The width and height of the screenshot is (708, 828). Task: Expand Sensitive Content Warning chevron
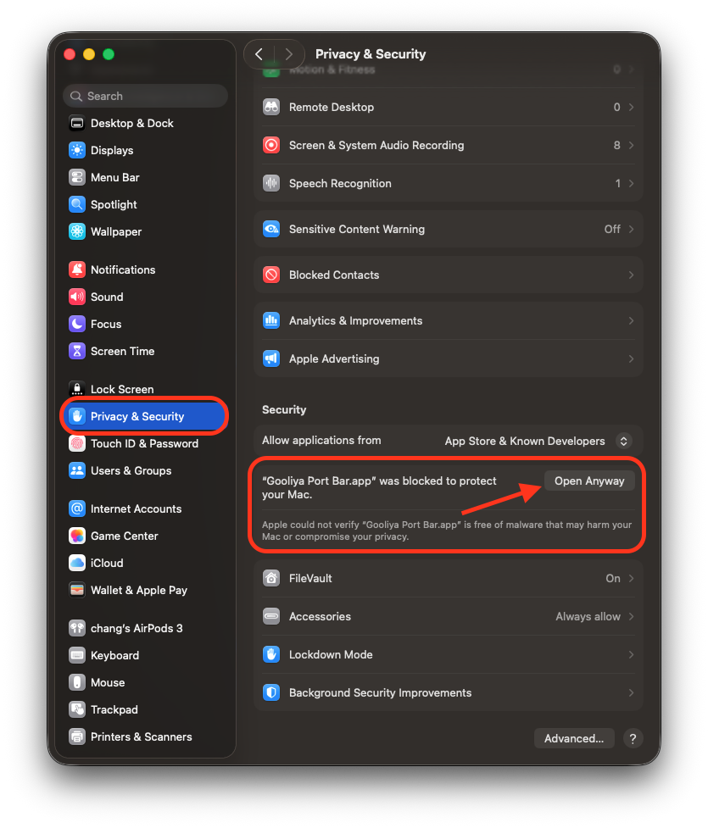point(631,229)
